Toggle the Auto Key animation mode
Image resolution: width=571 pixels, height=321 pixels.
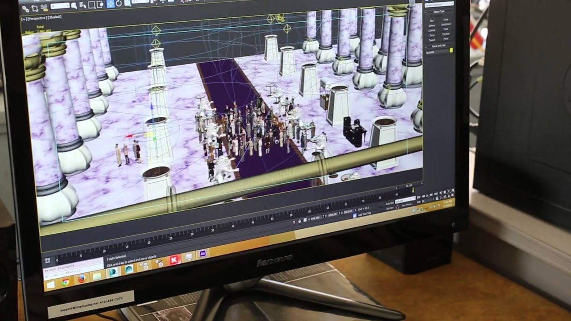(x=390, y=204)
